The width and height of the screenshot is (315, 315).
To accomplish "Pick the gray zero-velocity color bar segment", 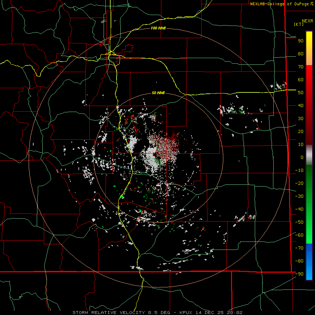I will coord(309,155).
